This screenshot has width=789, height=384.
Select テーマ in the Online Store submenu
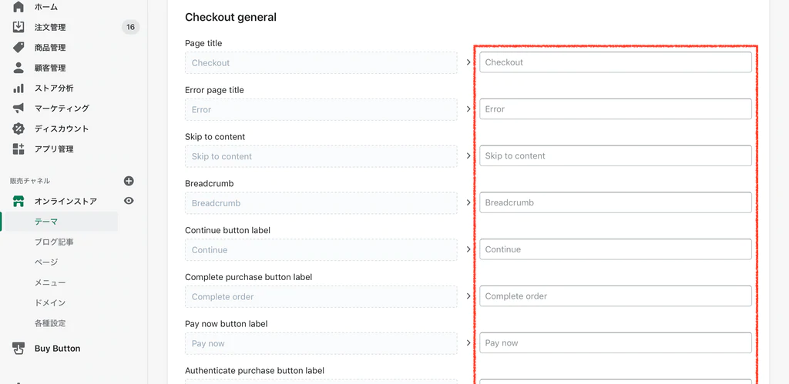click(46, 222)
